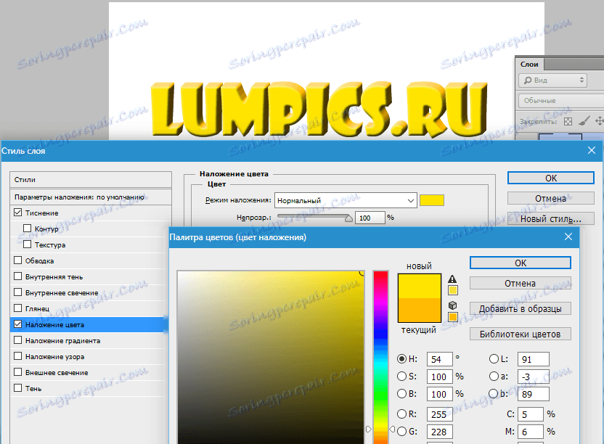The height and width of the screenshot is (444, 604).
Task: Uncheck the Тиснение style checkbox
Action: [x=17, y=212]
